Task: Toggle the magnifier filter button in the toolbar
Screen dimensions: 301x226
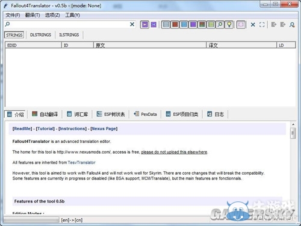Action: coord(220,25)
